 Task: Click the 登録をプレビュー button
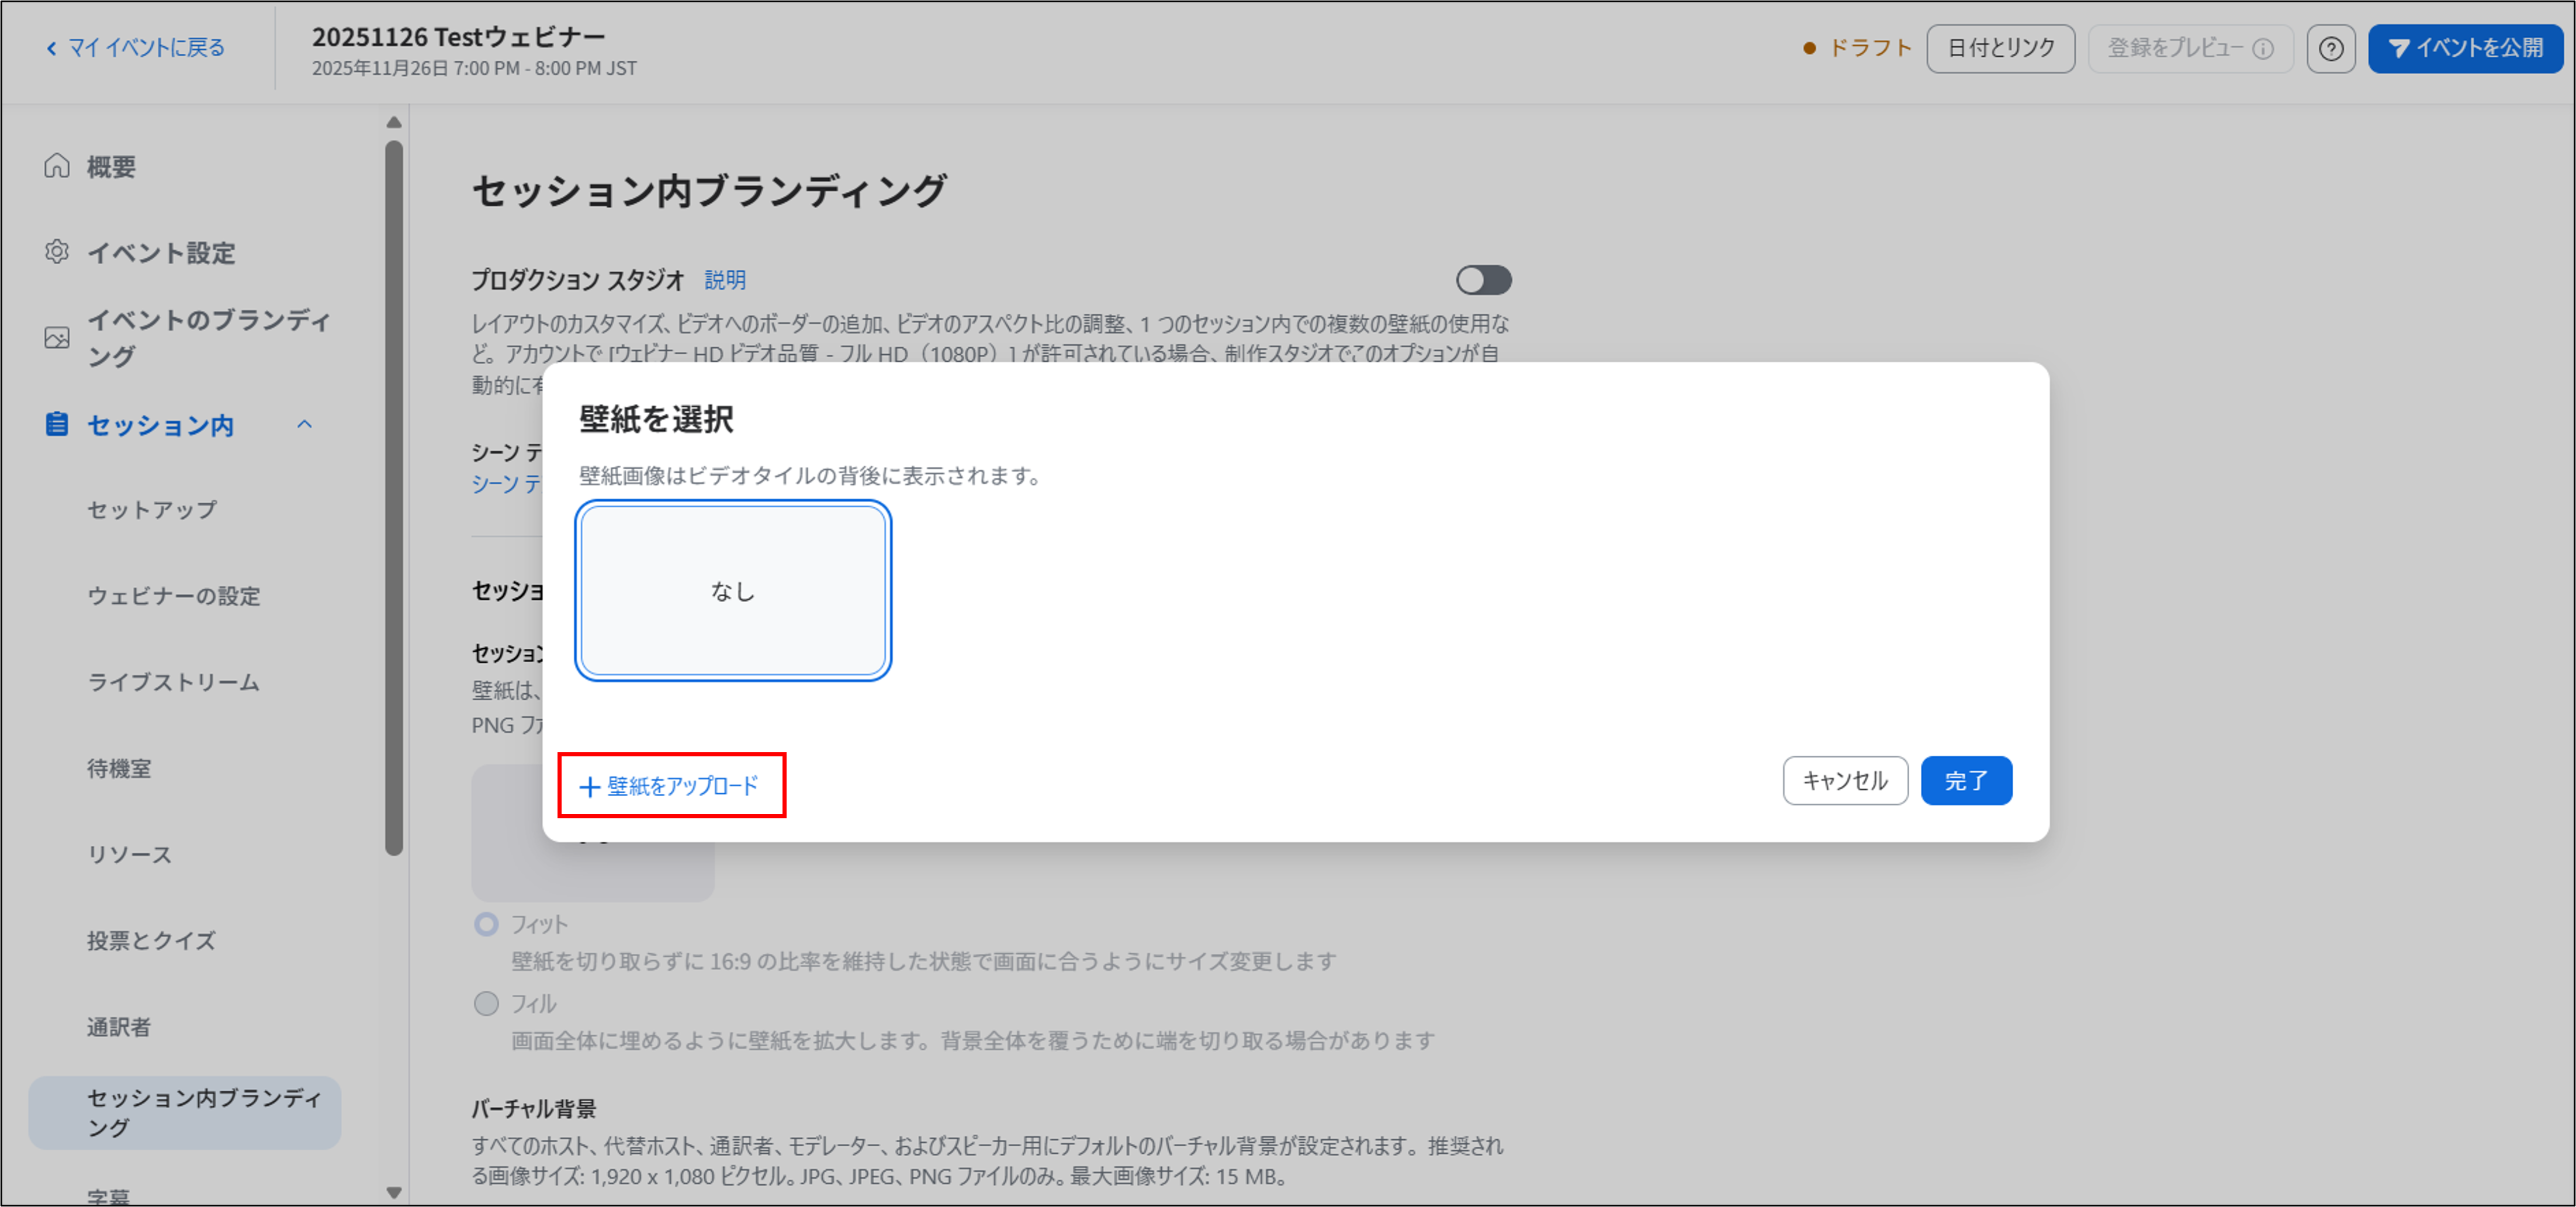pyautogui.click(x=2190, y=48)
